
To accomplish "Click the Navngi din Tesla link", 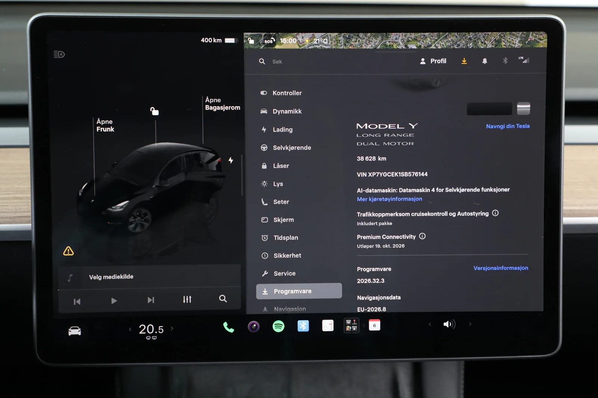I will (508, 126).
